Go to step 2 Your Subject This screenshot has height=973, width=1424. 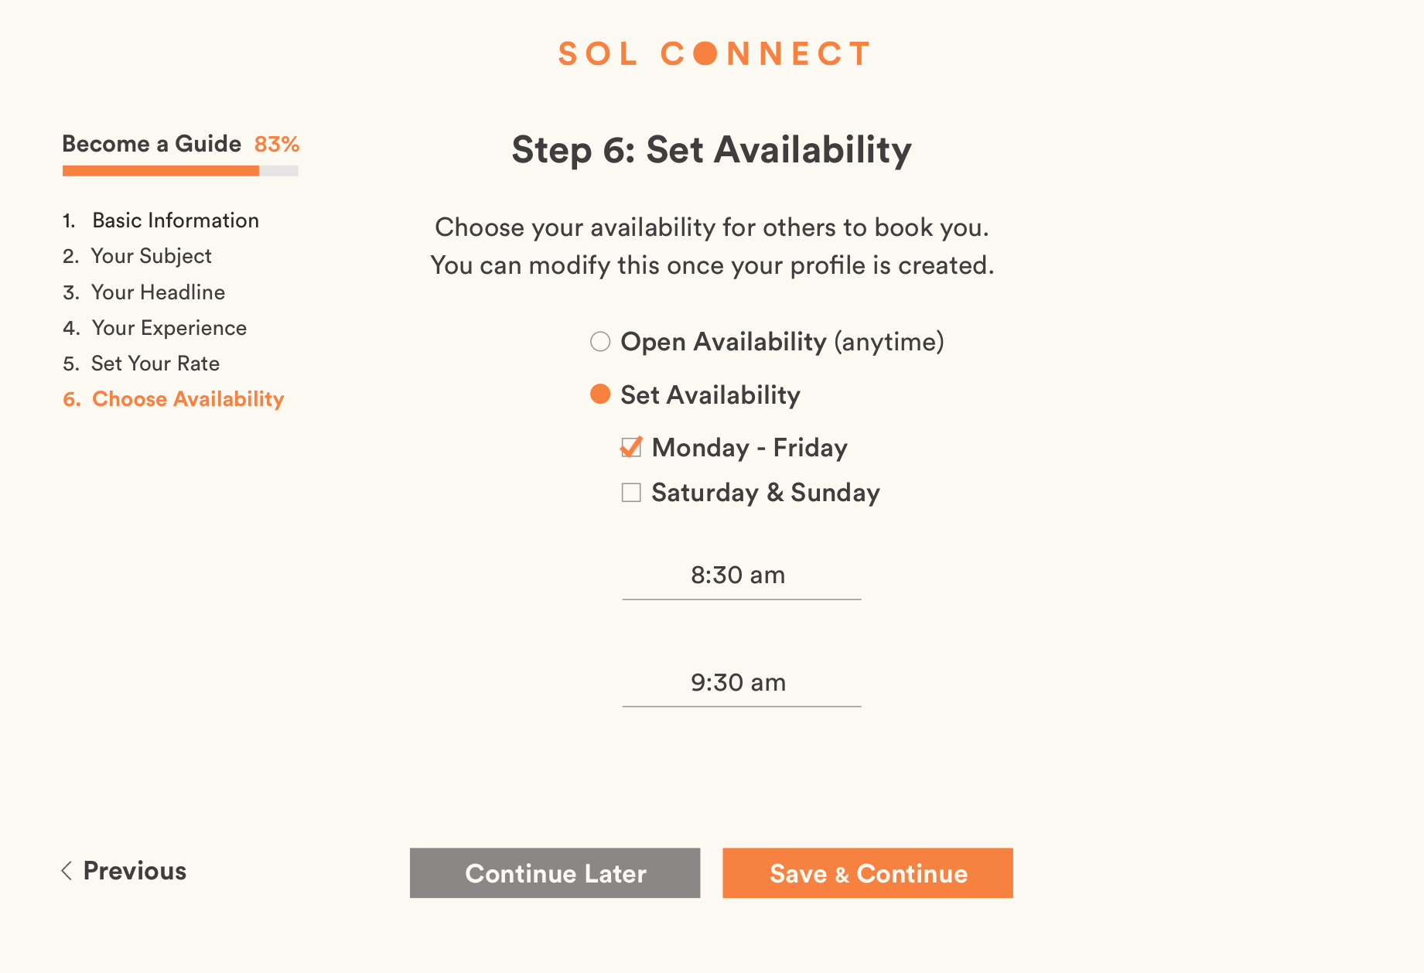[151, 256]
